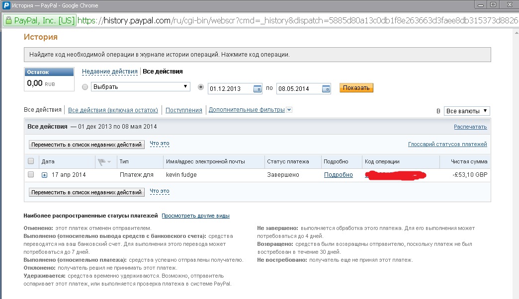Click the 0,00 RUB balance value
519x299 pixels.
point(41,83)
